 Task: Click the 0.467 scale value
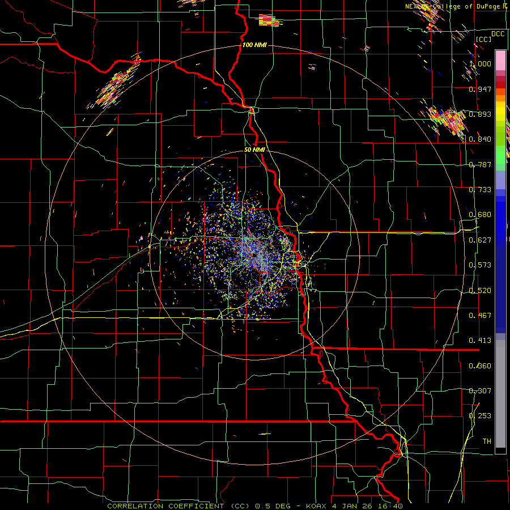click(480, 316)
